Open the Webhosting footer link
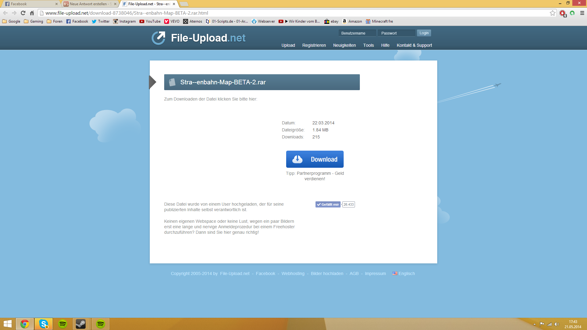Image resolution: width=587 pixels, height=330 pixels. [x=293, y=273]
